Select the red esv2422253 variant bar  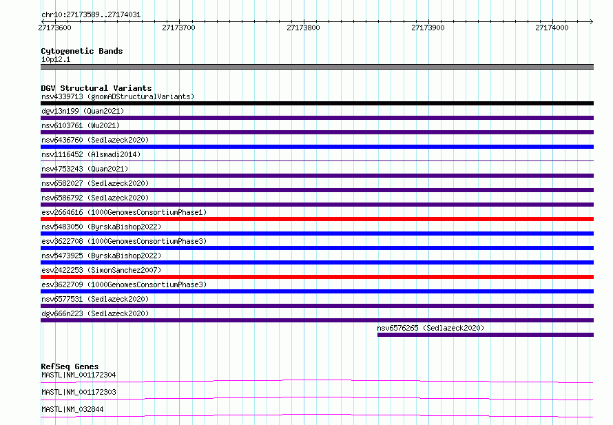point(317,277)
